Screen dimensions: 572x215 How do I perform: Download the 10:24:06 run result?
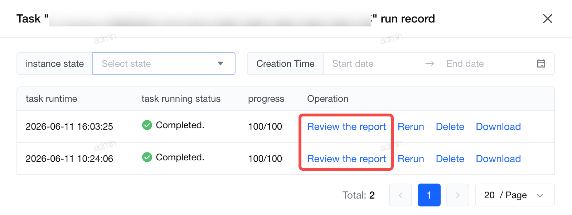tap(498, 159)
